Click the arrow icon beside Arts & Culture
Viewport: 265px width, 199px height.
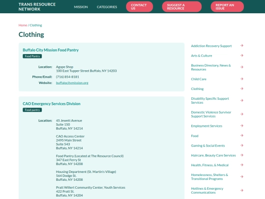pos(242,56)
